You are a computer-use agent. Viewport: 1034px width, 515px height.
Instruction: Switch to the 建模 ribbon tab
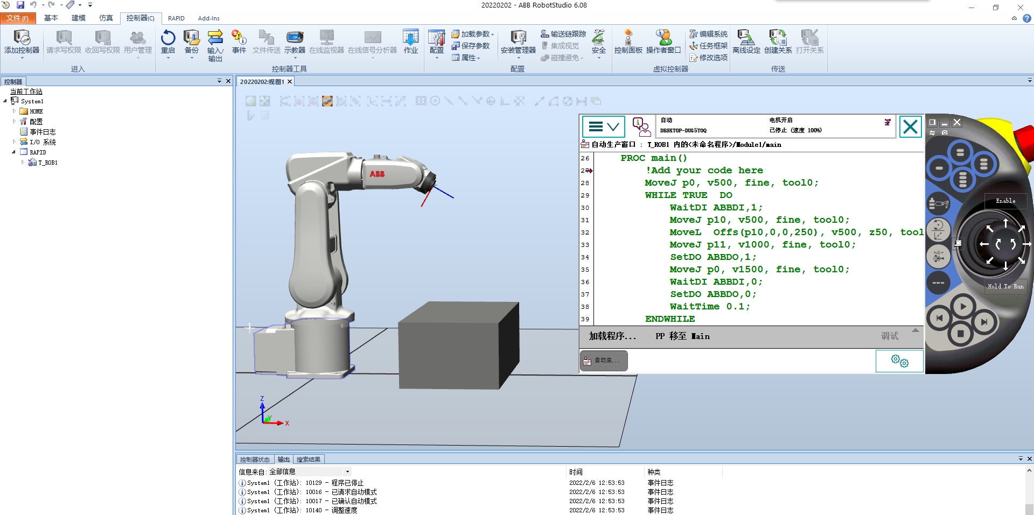coord(79,18)
